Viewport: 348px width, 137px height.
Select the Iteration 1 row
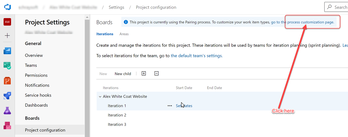tap(222, 106)
